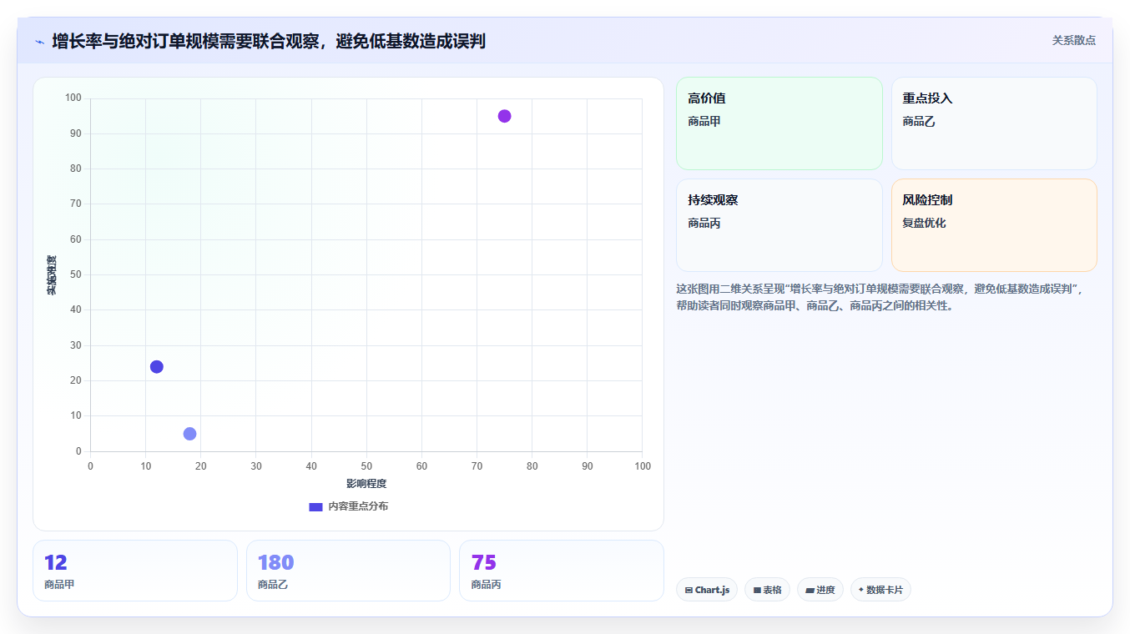Image resolution: width=1130 pixels, height=634 pixels.
Task: Select the 进度 tag chip
Action: pyautogui.click(x=820, y=590)
